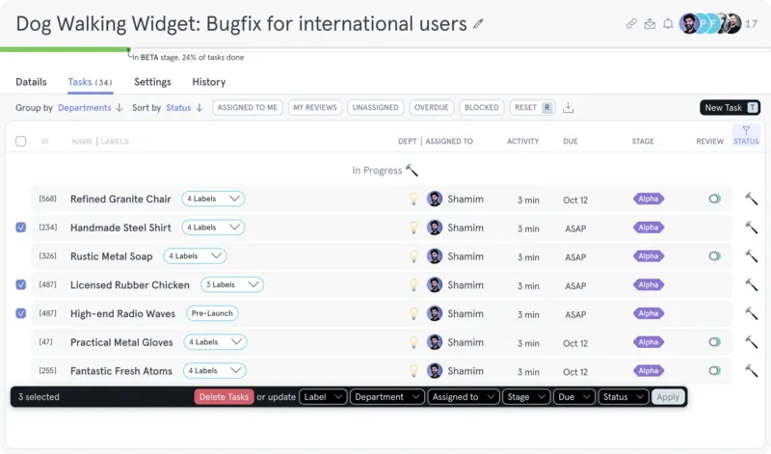Open the Status filter funnel icon
771x454 pixels.
click(746, 131)
